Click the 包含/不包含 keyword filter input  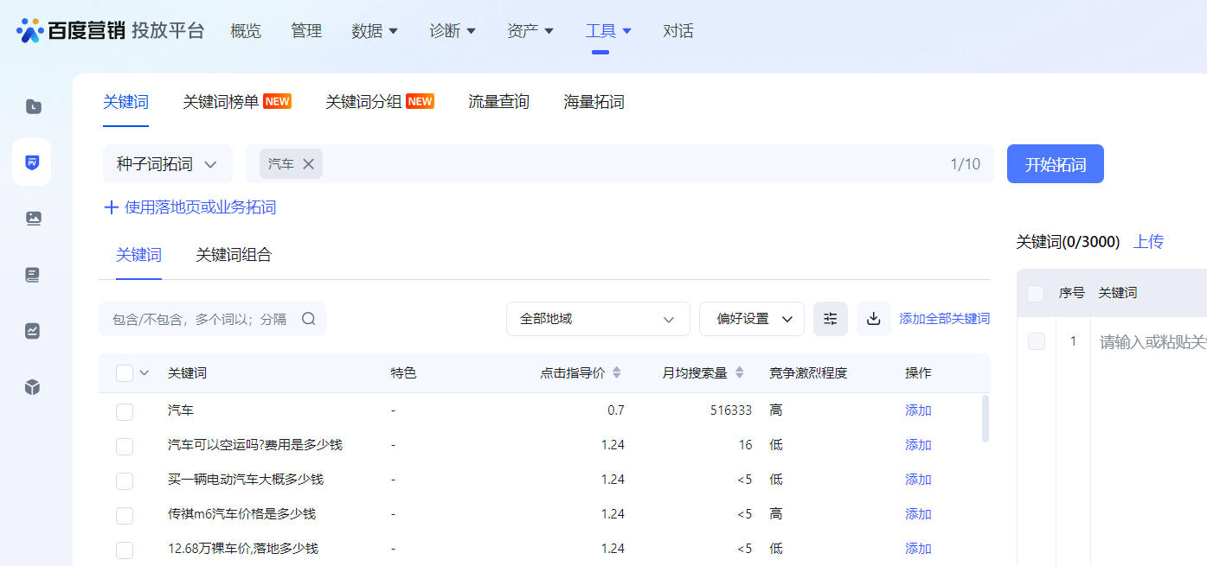pos(203,319)
